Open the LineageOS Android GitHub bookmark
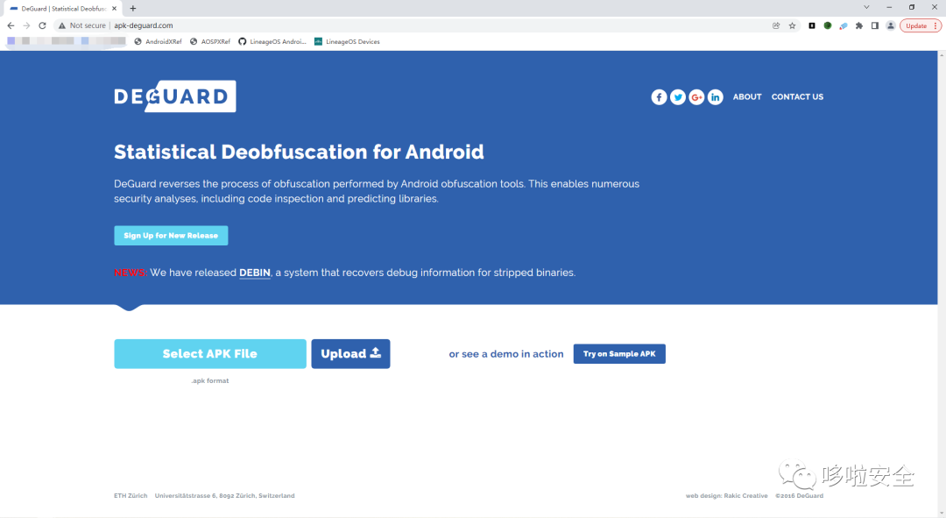This screenshot has height=518, width=946. pyautogui.click(x=272, y=42)
